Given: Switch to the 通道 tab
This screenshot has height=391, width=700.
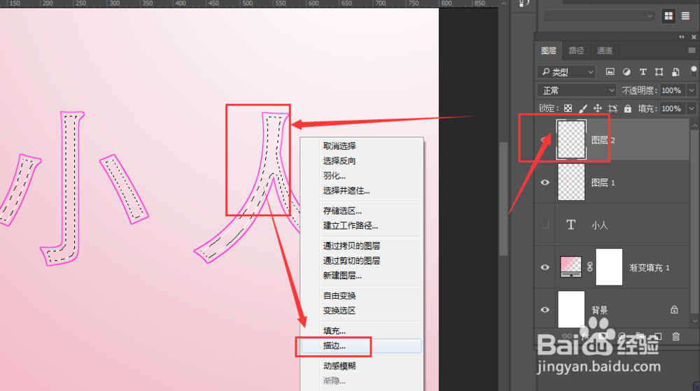Looking at the screenshot, I should point(605,50).
